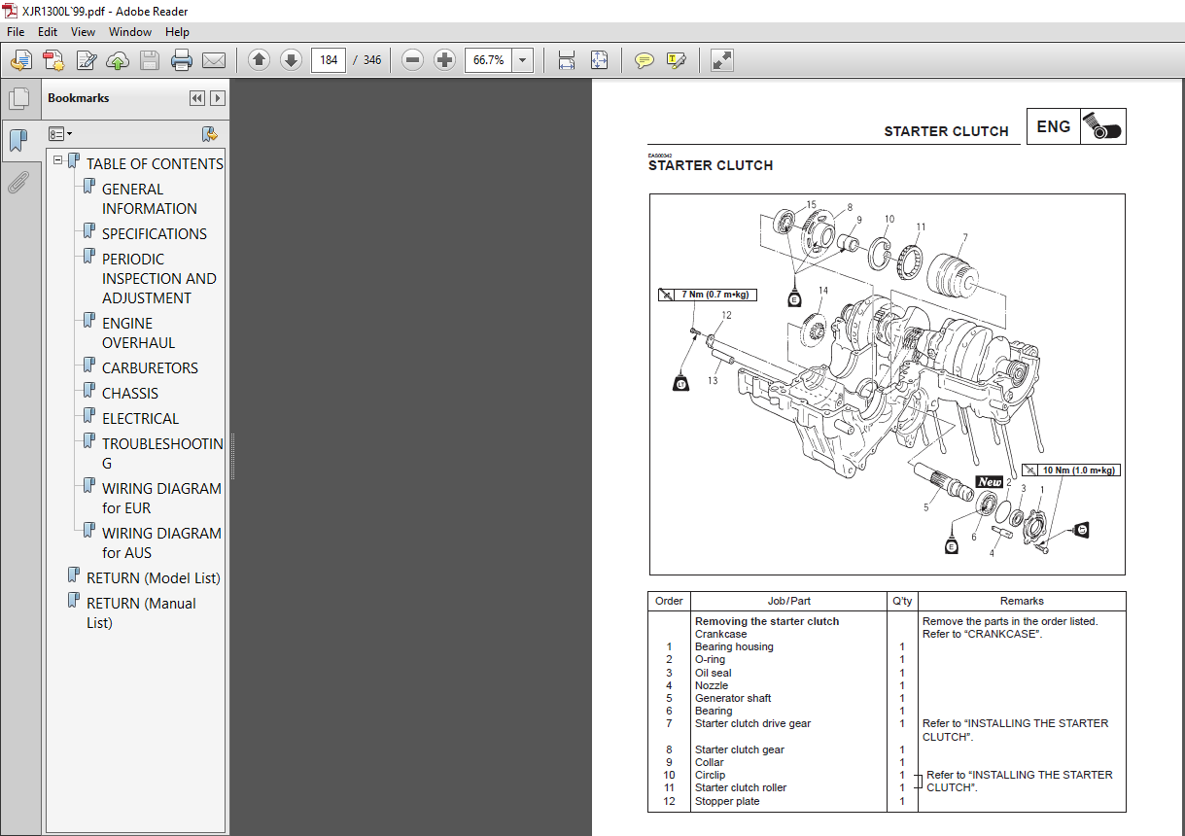
Task: Click the Highlight Text tool icon
Action: click(x=677, y=60)
